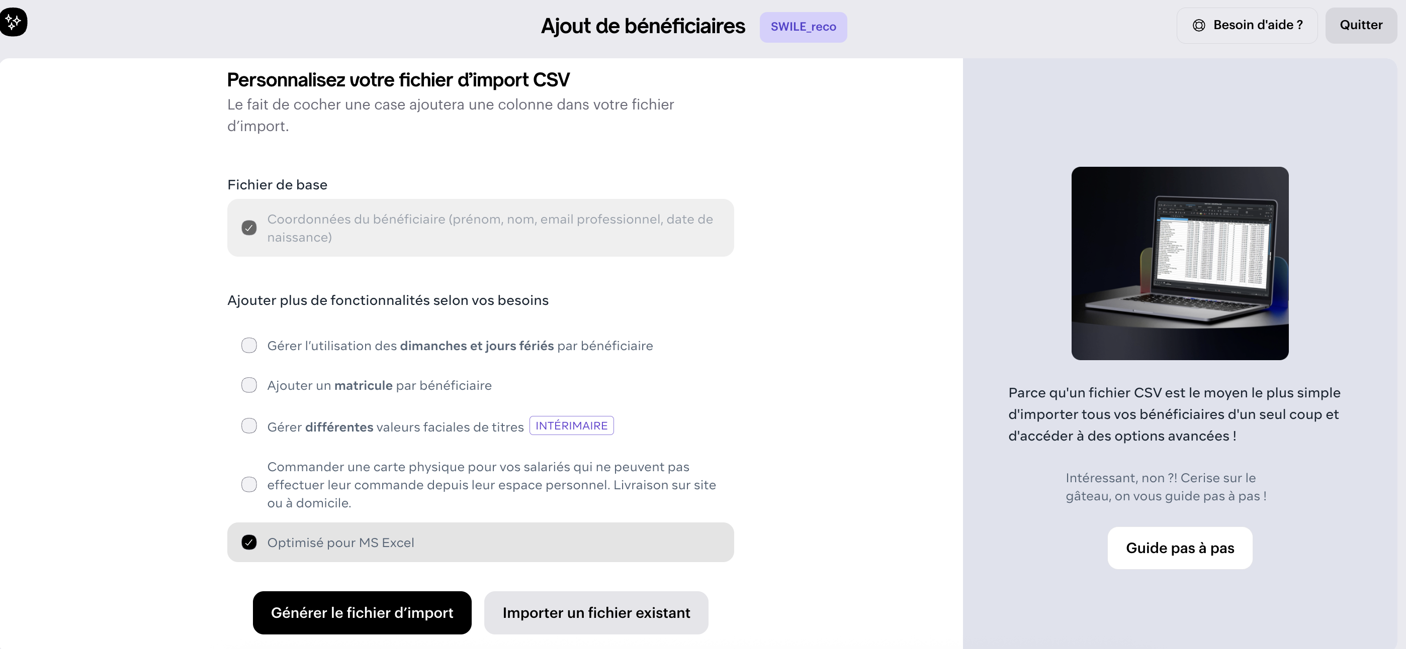The image size is (1406, 649).
Task: Uncheck Optimisé pour MS Excel
Action: click(x=249, y=543)
